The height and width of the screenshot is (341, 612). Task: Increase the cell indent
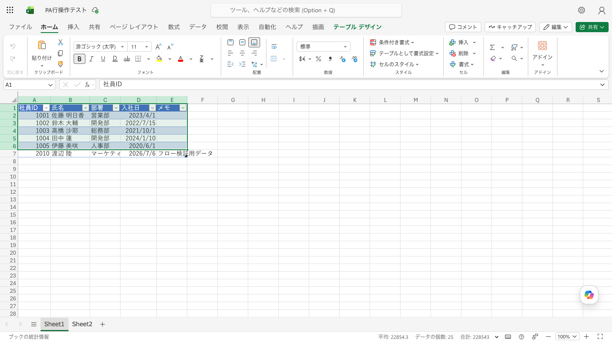pyautogui.click(x=242, y=64)
